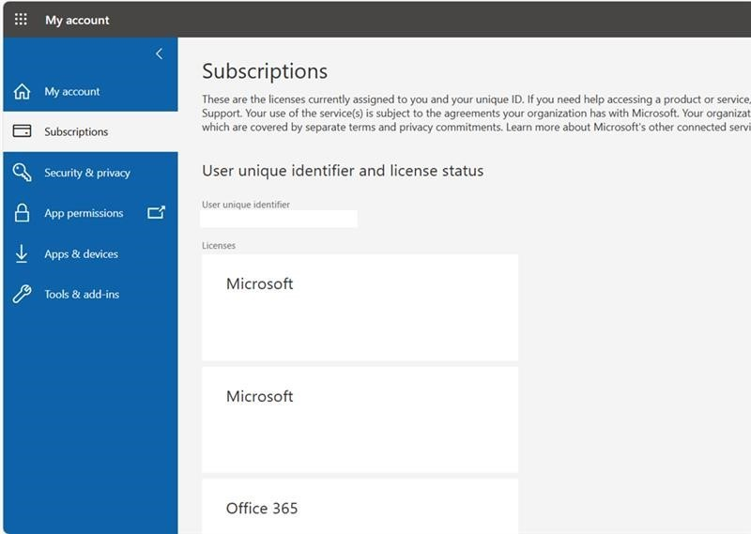Click the download arrow icon for Apps & devices

[x=22, y=253]
